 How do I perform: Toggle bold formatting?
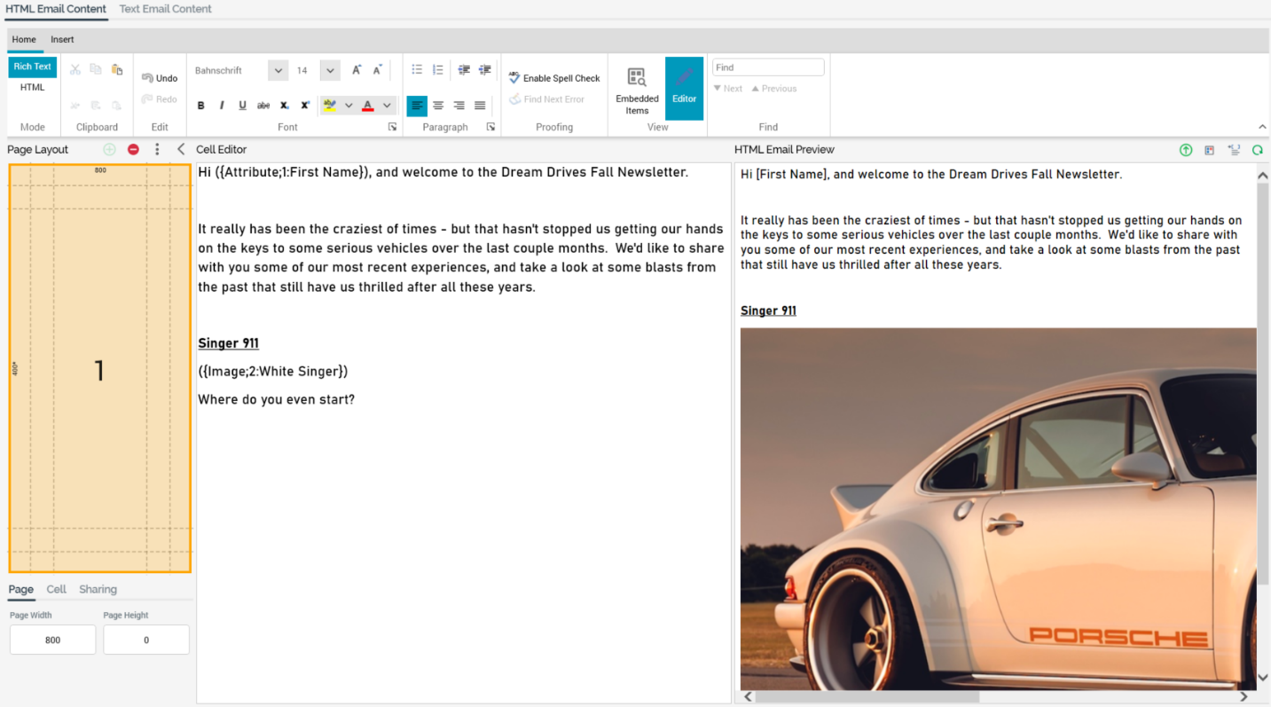tap(201, 106)
